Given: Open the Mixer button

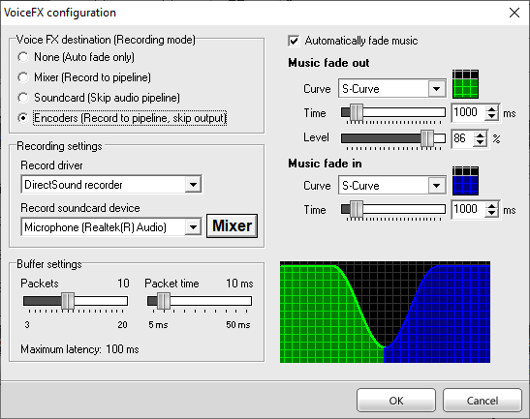Looking at the screenshot, I should click(x=232, y=225).
